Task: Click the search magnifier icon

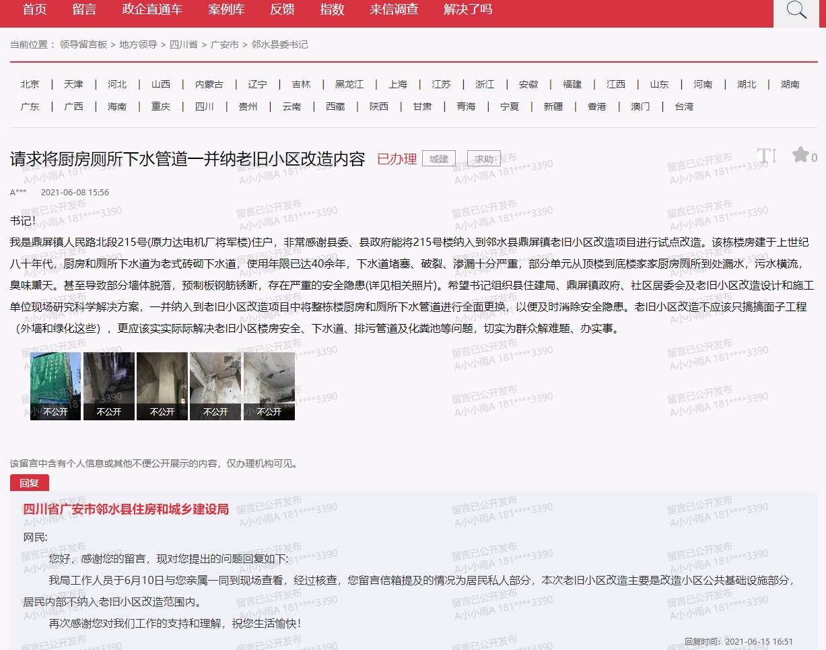Action: coord(796,11)
